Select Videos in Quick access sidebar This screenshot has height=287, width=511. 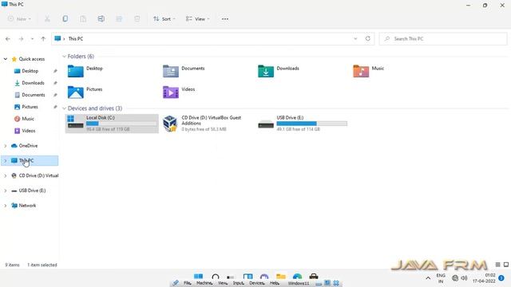[x=29, y=131]
